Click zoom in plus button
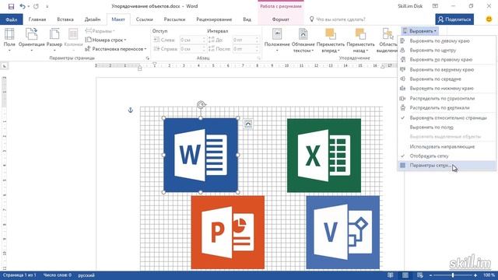Screen dimensions: 498x280 (x=475, y=275)
